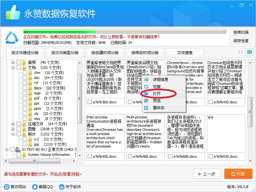Switch to the 按文件类型分类 tab
The height and width of the screenshot is (192, 256).
65,53
